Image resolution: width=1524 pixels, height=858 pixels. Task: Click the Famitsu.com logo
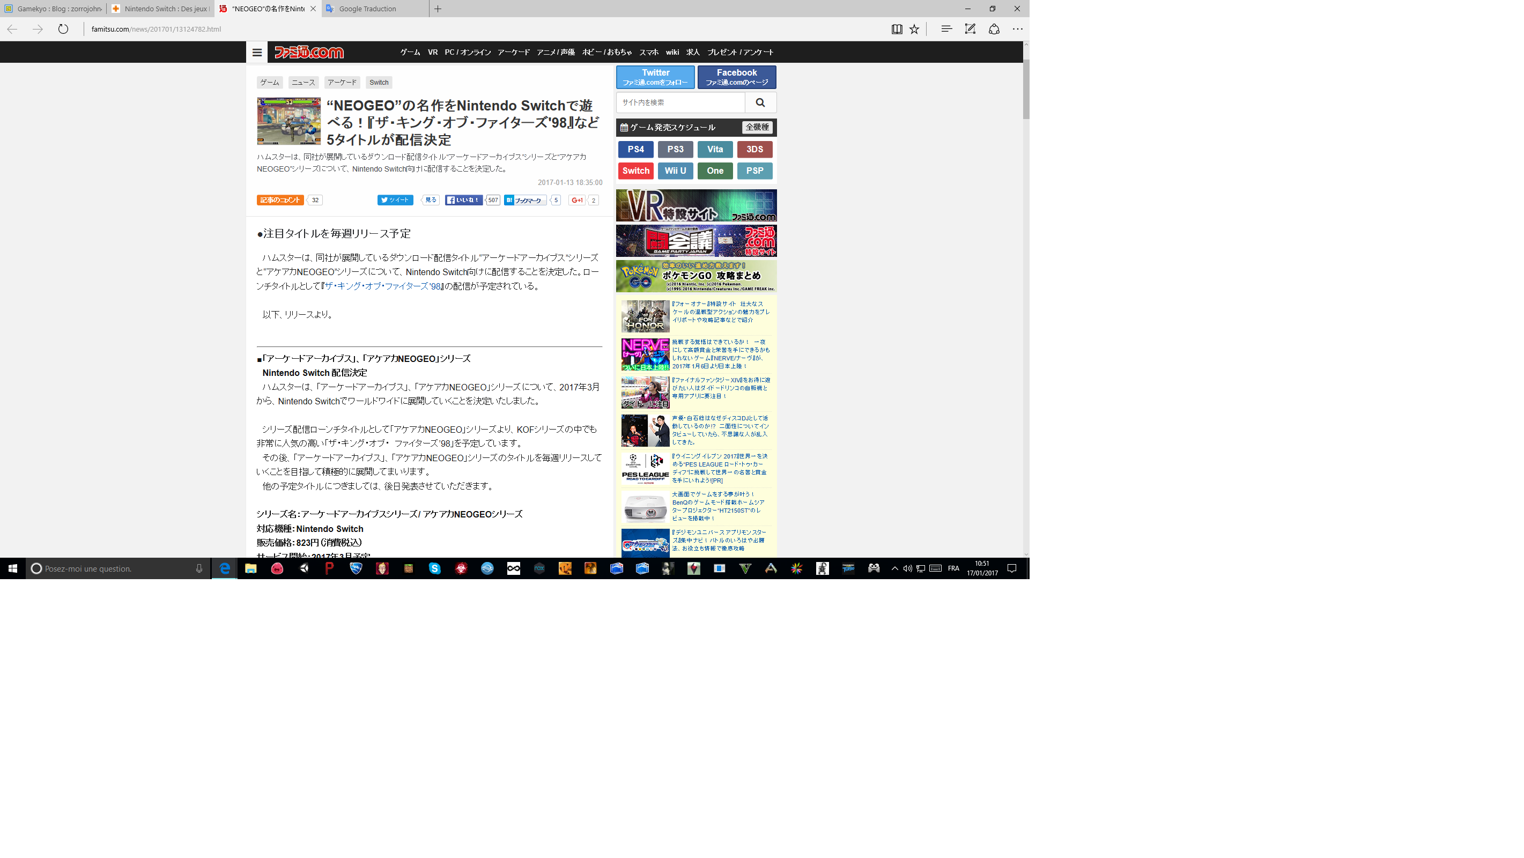coord(308,52)
